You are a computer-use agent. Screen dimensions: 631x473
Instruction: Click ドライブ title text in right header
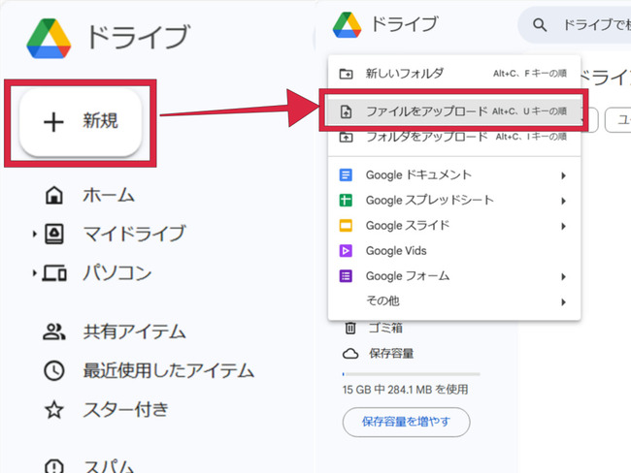[405, 24]
